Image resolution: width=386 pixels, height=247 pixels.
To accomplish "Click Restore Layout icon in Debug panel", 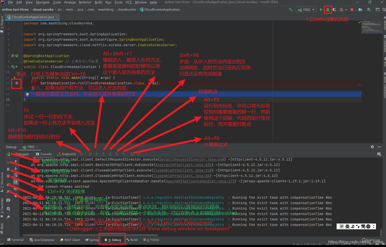I will 379,154.
